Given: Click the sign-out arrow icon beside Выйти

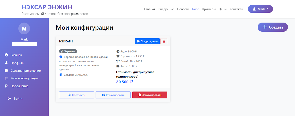Looking at the screenshot, I should coord(9,99).
